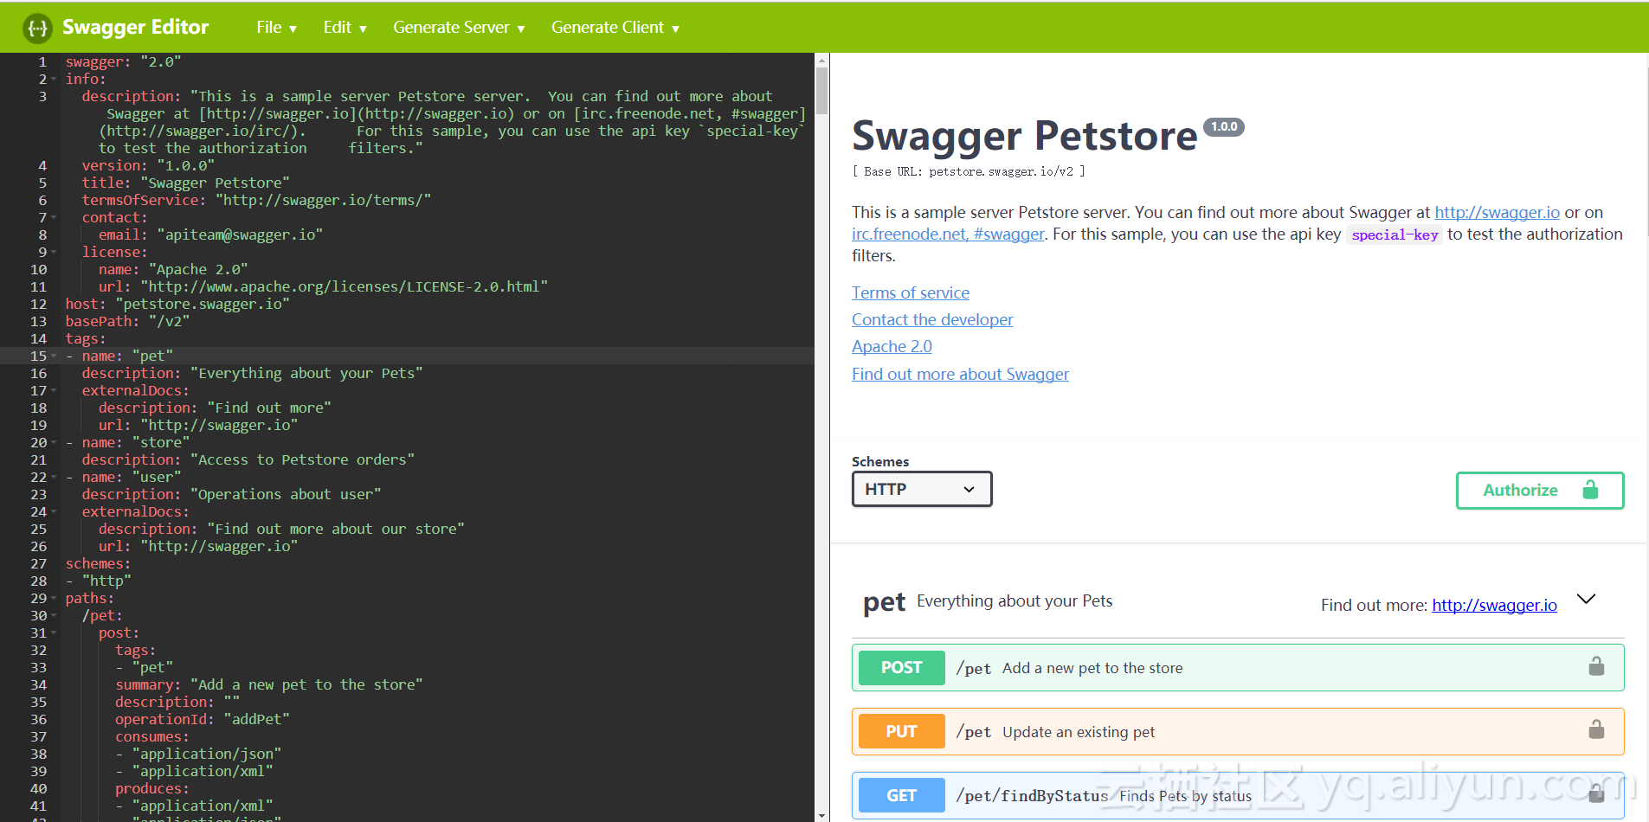Click the 'operationId: "addPet"' line
1649x822 pixels.
tap(203, 720)
